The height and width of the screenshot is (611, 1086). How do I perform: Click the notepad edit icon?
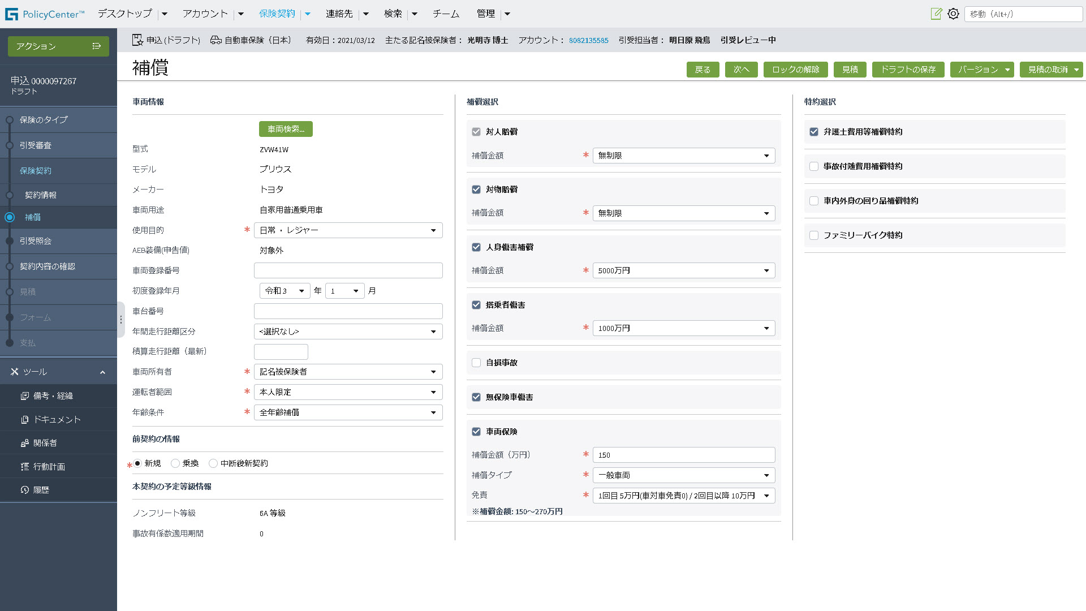[936, 14]
